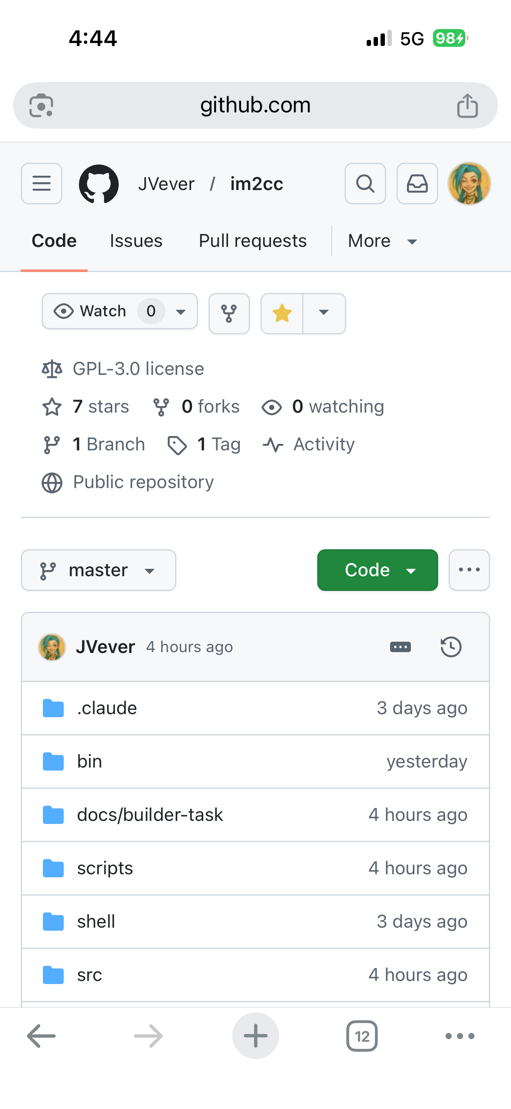The width and height of the screenshot is (511, 1109).
Task: Switch to the Pull requests tab
Action: (x=253, y=241)
